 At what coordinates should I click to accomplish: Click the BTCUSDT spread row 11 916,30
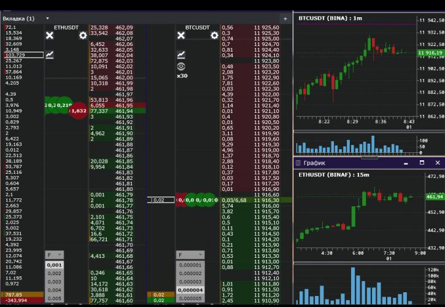[x=257, y=200]
